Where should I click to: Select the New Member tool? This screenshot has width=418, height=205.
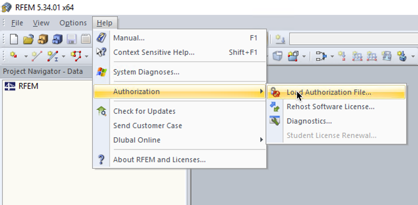pyautogui.click(x=52, y=56)
